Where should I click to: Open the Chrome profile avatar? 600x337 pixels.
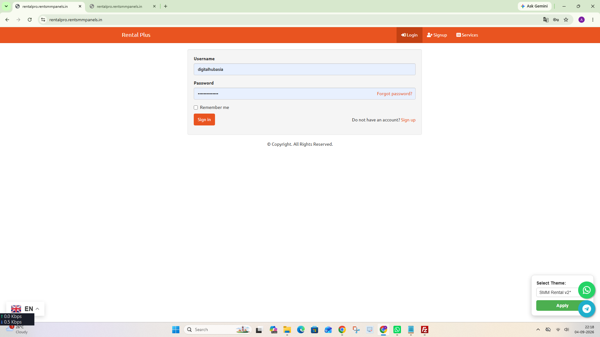[582, 20]
